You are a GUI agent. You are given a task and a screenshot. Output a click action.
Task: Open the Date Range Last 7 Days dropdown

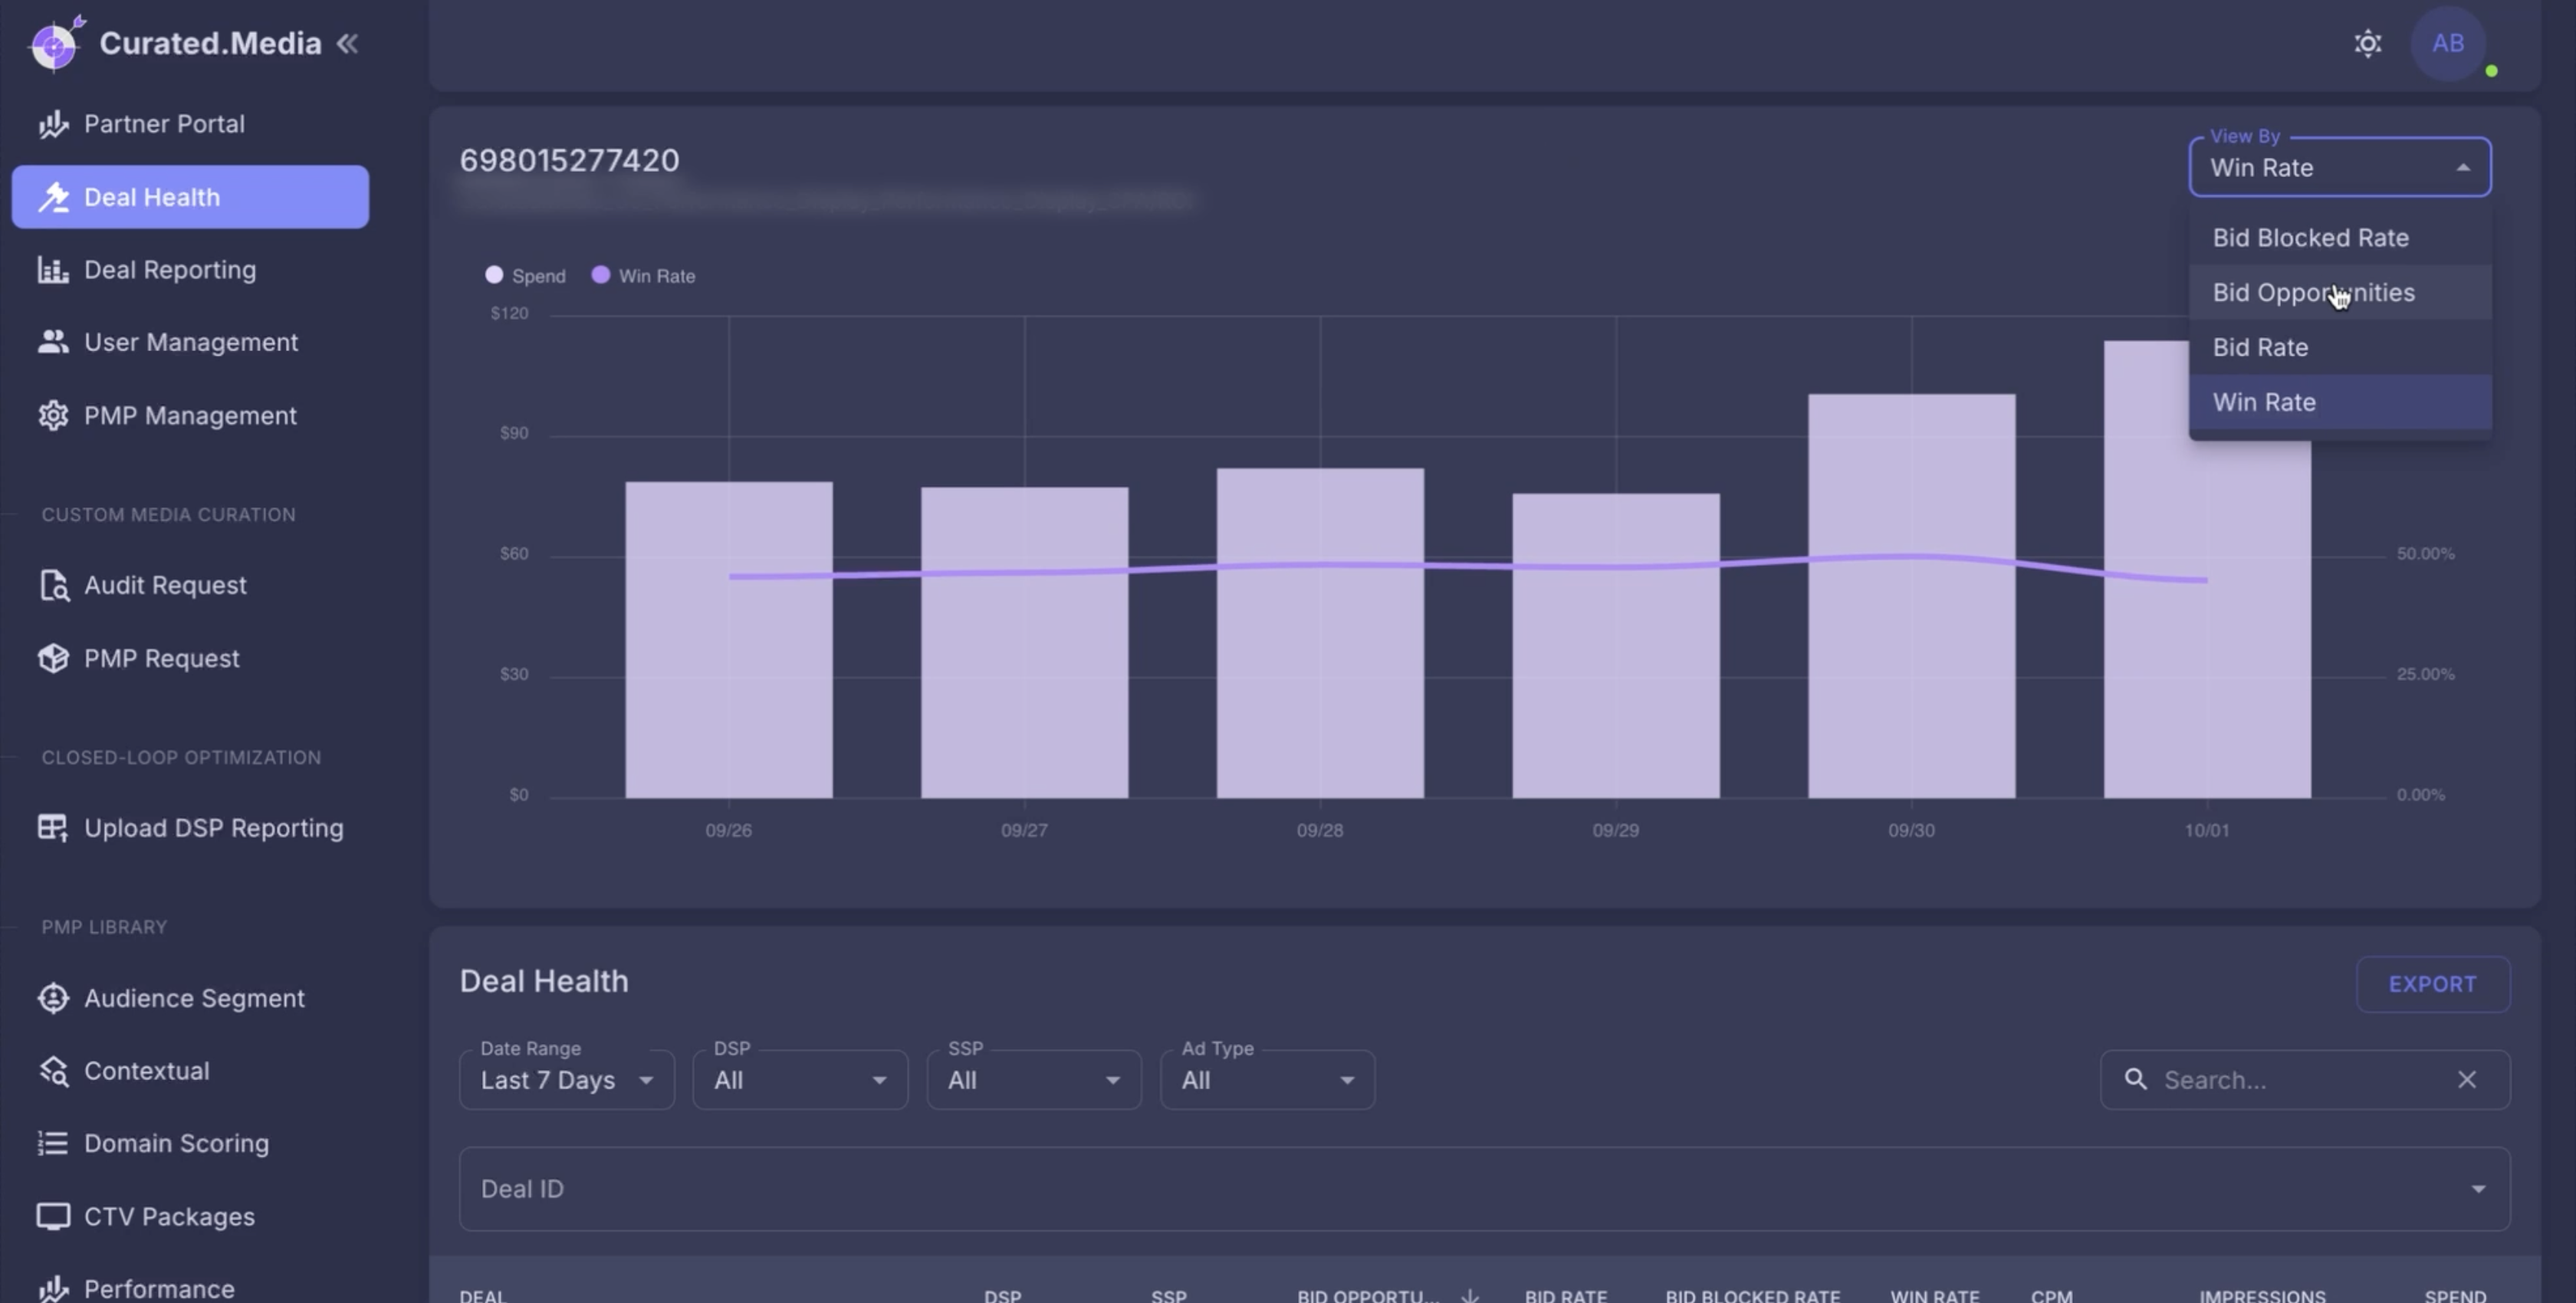566,1080
